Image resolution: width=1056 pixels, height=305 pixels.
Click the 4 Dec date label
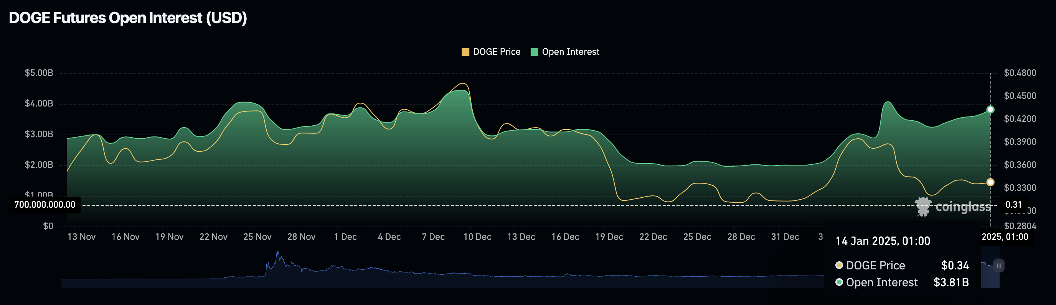[389, 237]
